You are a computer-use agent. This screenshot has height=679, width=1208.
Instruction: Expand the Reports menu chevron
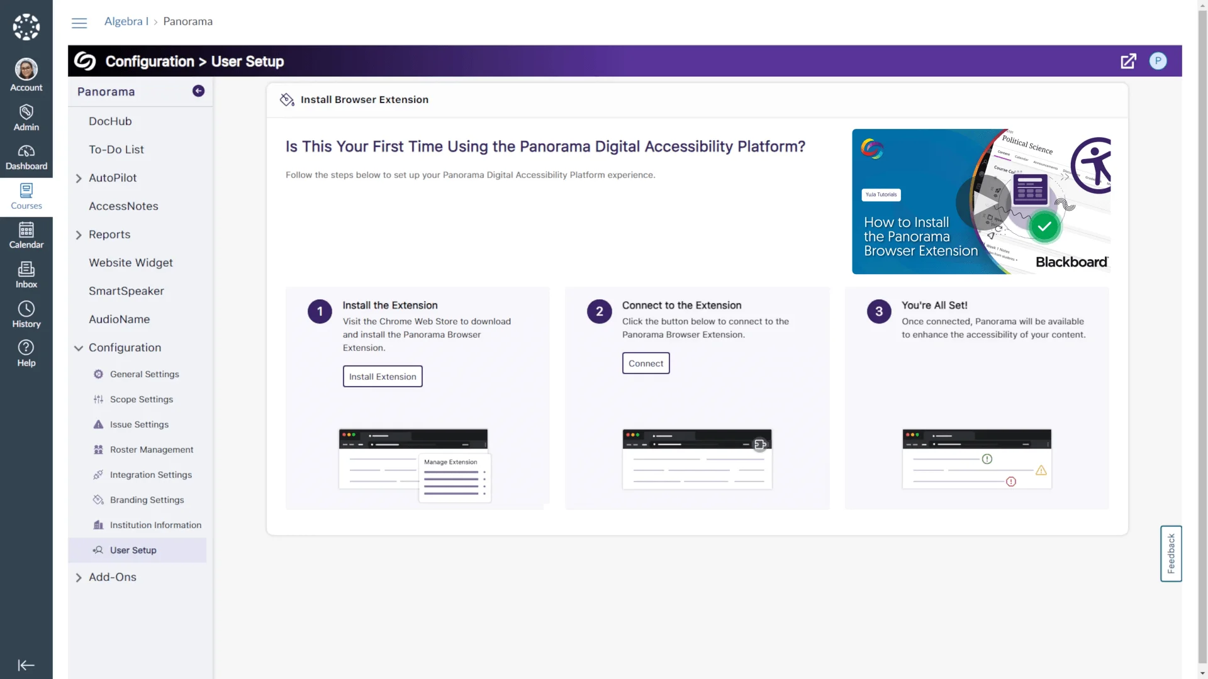[x=79, y=235]
